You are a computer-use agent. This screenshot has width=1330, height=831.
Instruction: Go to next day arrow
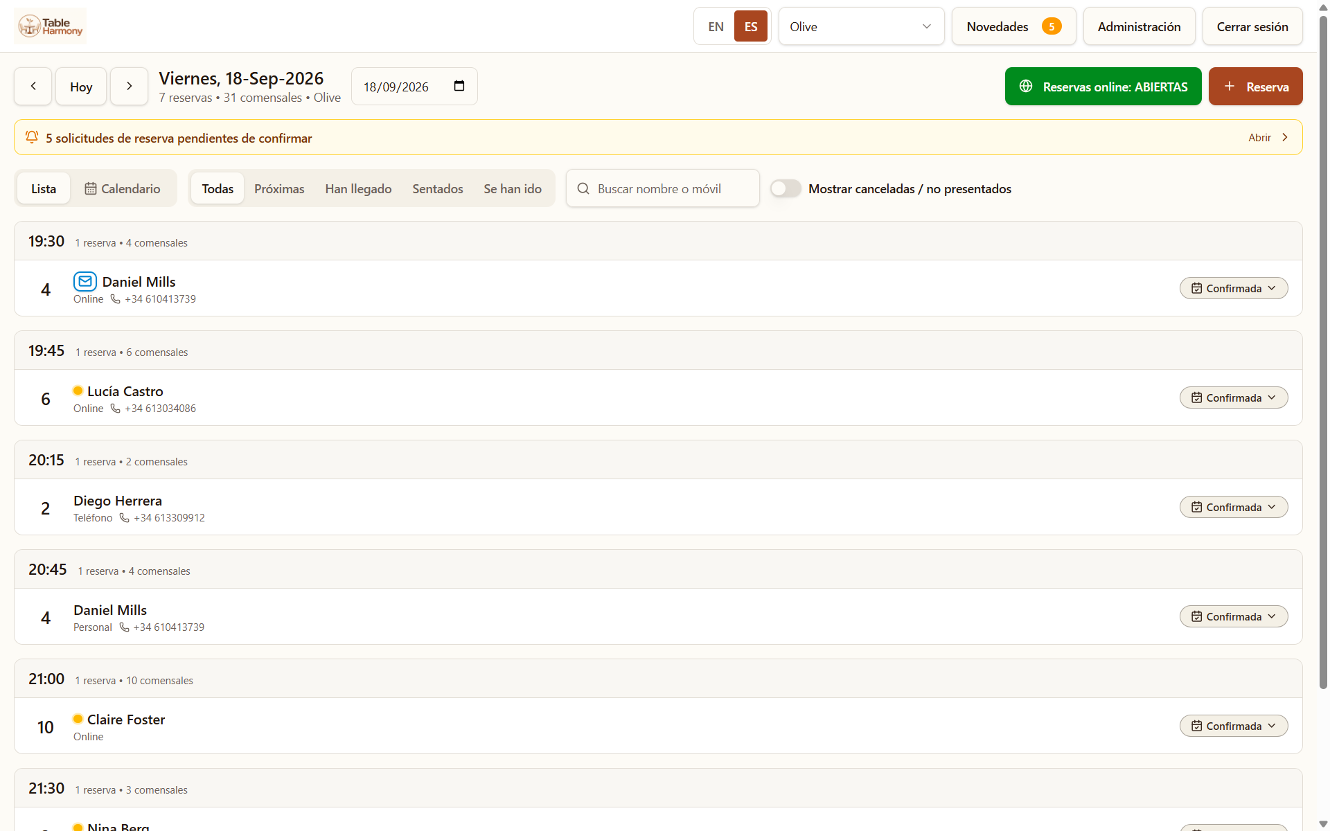(129, 87)
